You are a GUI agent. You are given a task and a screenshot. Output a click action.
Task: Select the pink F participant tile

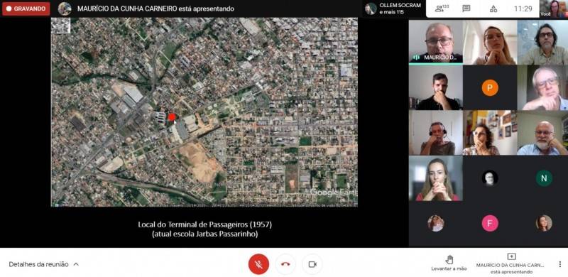pos(490,223)
